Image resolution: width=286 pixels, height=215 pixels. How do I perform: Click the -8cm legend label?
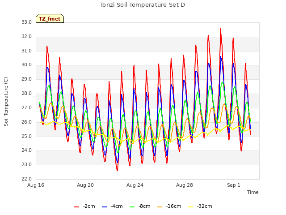pyautogui.click(x=144, y=206)
